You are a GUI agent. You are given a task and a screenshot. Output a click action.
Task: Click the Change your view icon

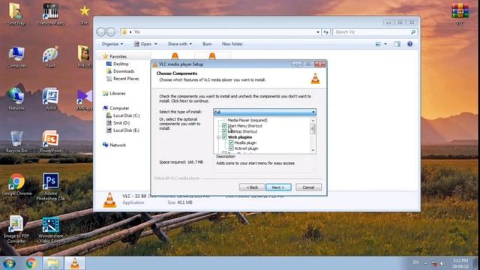coord(378,44)
